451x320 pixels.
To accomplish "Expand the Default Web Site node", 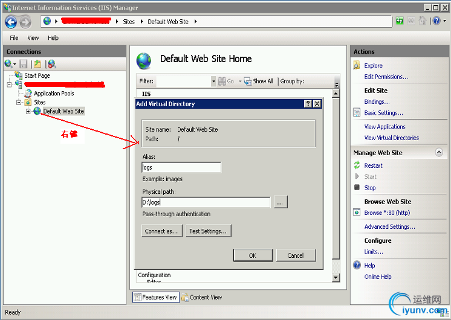I will click(28, 111).
